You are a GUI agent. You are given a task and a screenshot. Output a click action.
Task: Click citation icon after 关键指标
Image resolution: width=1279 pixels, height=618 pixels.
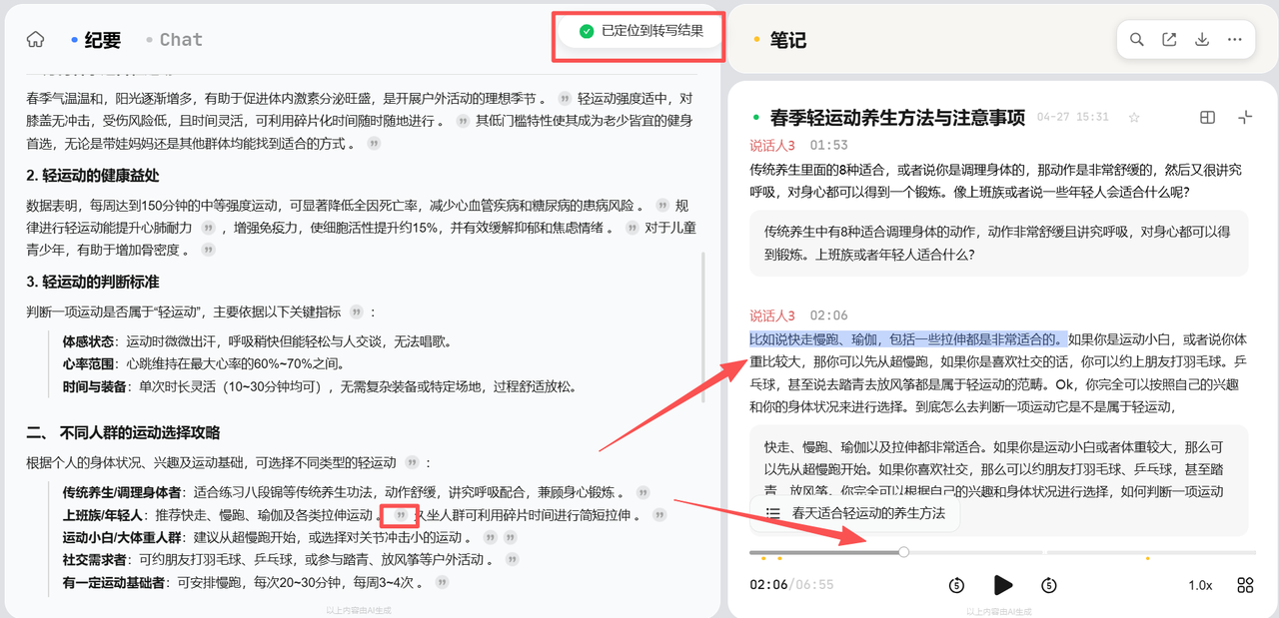(x=357, y=311)
